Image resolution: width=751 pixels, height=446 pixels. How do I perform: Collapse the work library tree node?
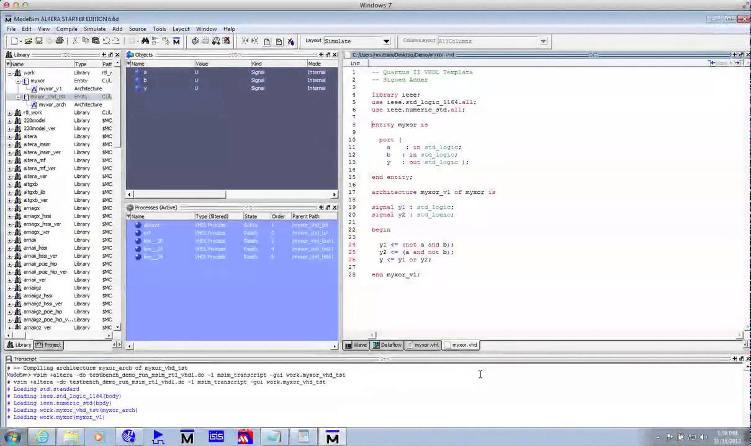pos(10,72)
